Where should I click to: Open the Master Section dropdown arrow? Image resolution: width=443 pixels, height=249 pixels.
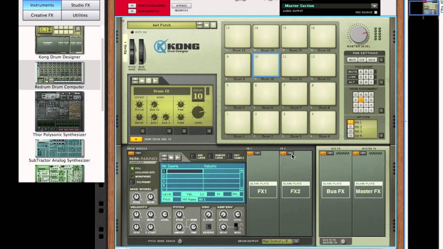pyautogui.click(x=374, y=6)
